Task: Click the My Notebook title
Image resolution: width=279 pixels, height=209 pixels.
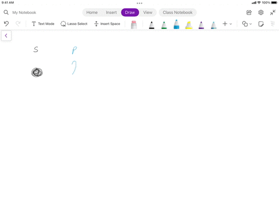Action: tap(24, 13)
